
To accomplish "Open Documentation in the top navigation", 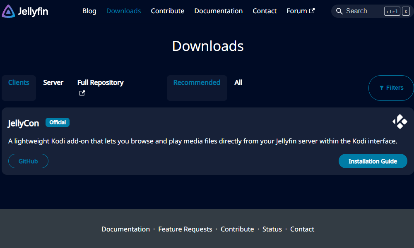I will click(218, 11).
